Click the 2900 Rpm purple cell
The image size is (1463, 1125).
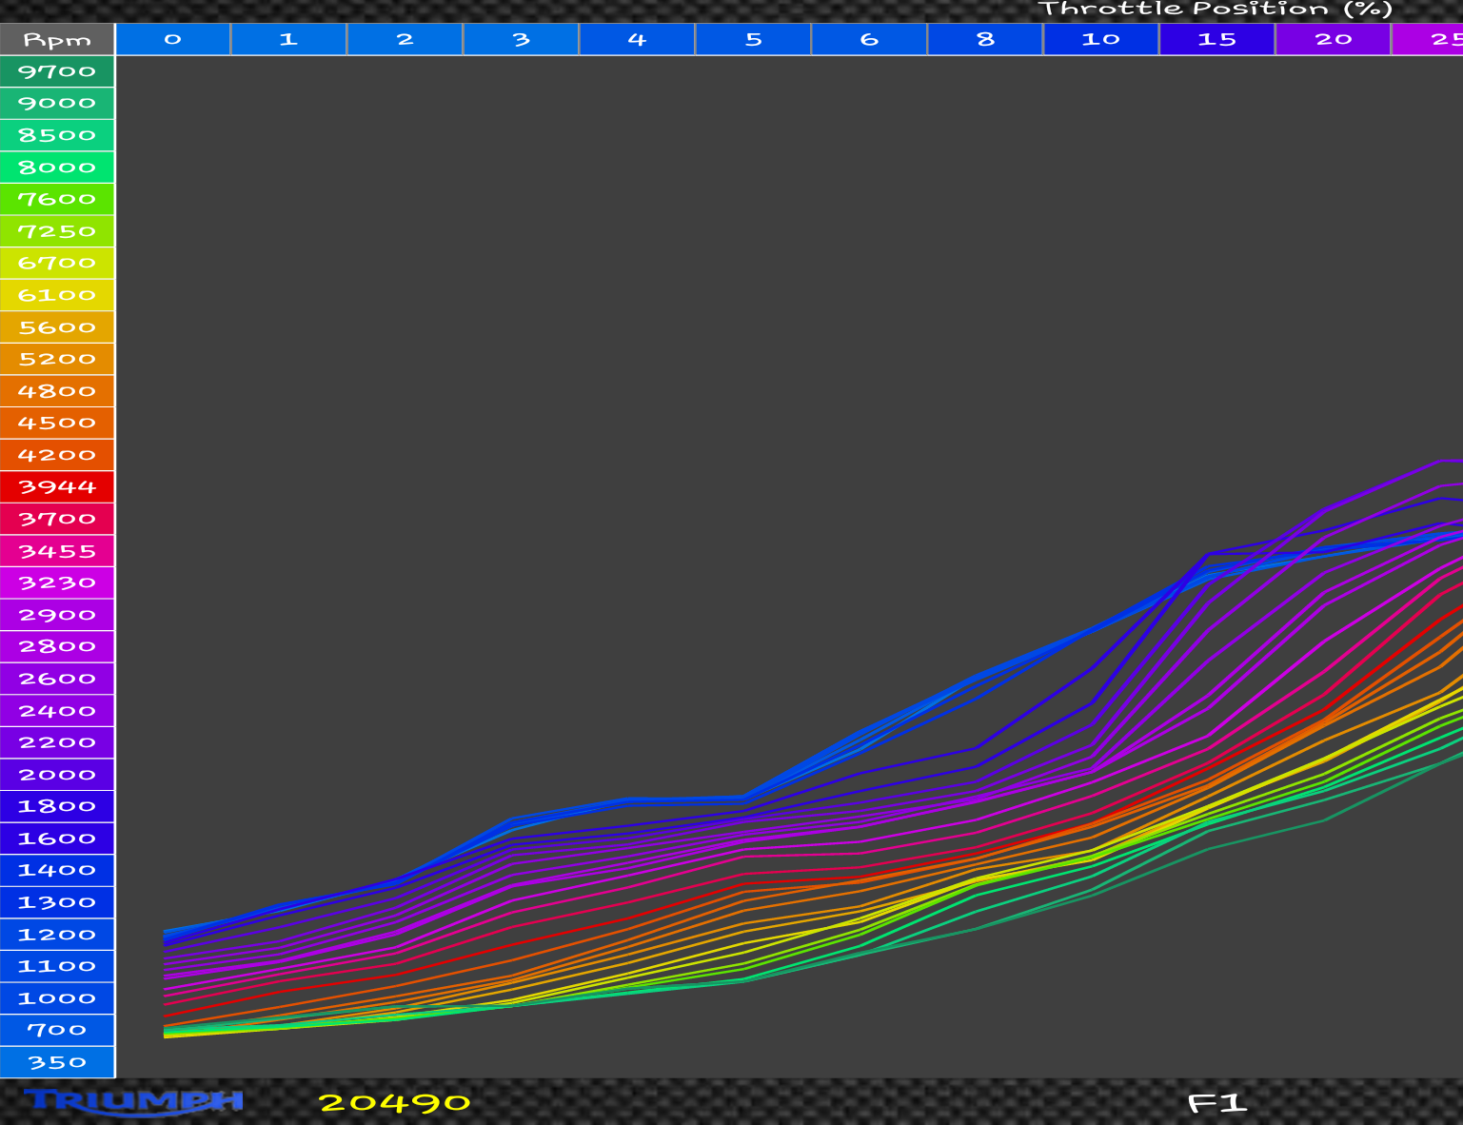tap(57, 615)
